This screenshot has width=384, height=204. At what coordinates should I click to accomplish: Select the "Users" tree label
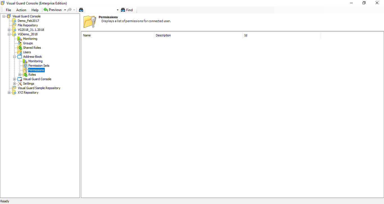[27, 52]
